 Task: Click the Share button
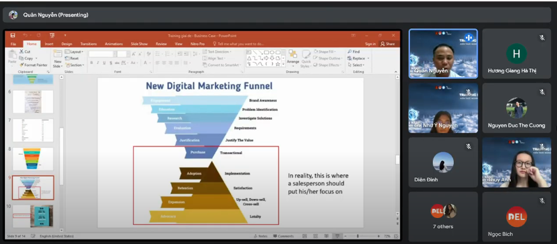pyautogui.click(x=388, y=44)
